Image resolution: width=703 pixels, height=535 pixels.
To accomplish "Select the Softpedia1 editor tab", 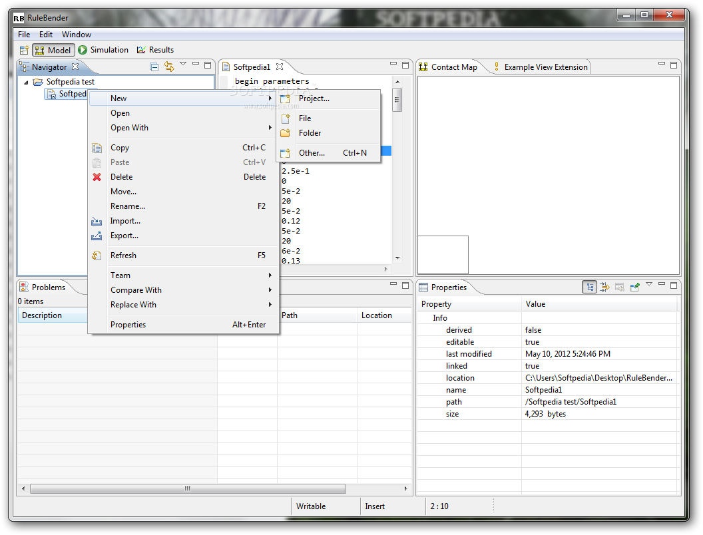I will tap(252, 67).
